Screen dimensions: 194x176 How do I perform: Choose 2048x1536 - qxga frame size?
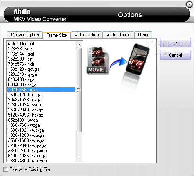[x=41, y=100]
